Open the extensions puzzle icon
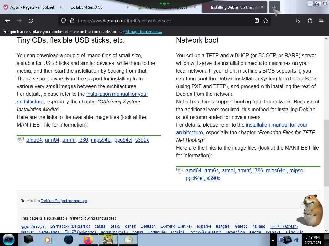This screenshot has width=329, height=246. (310, 20)
